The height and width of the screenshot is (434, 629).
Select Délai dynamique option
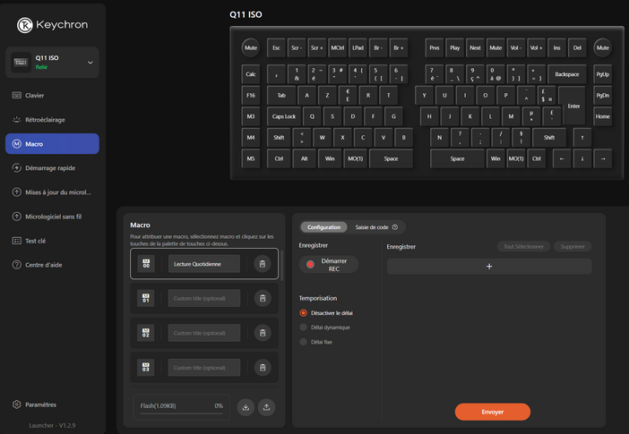pyautogui.click(x=325, y=328)
